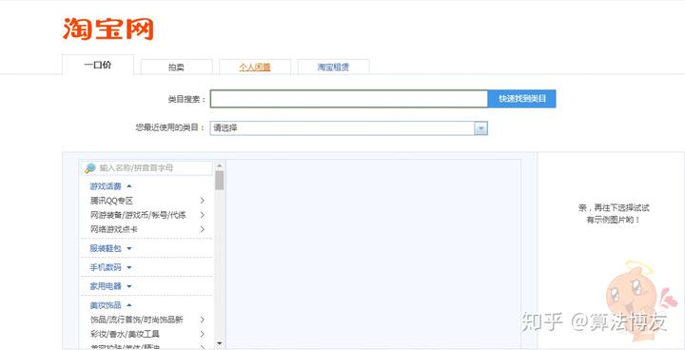Click the 快速找到类目 button
685x350 pixels.
(x=522, y=99)
